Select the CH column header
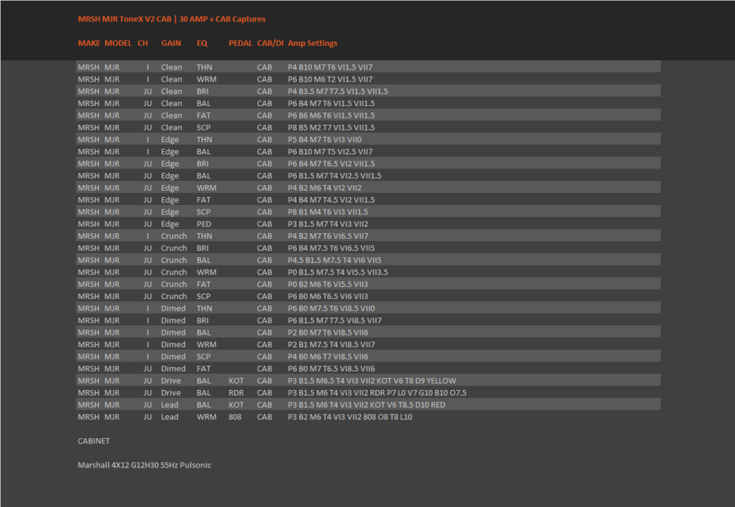Screen dimensions: 735x507 (143, 43)
